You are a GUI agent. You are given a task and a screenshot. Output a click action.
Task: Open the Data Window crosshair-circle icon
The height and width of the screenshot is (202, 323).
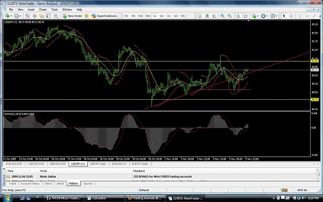35,16
